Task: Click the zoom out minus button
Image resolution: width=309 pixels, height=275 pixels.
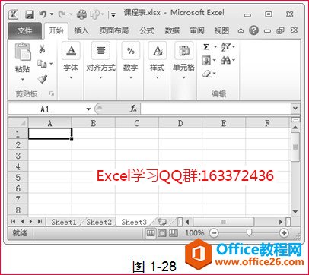Action: [x=214, y=233]
